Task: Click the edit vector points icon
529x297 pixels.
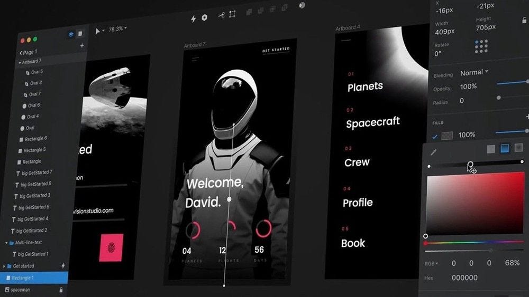Action: tap(232, 14)
